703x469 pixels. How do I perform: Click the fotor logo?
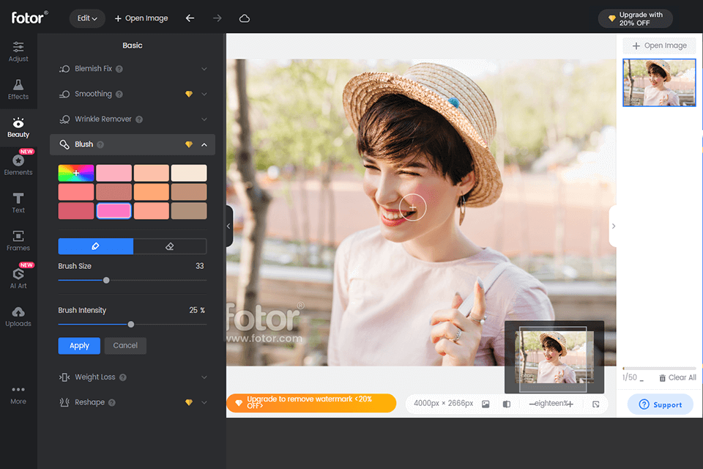[x=29, y=18]
